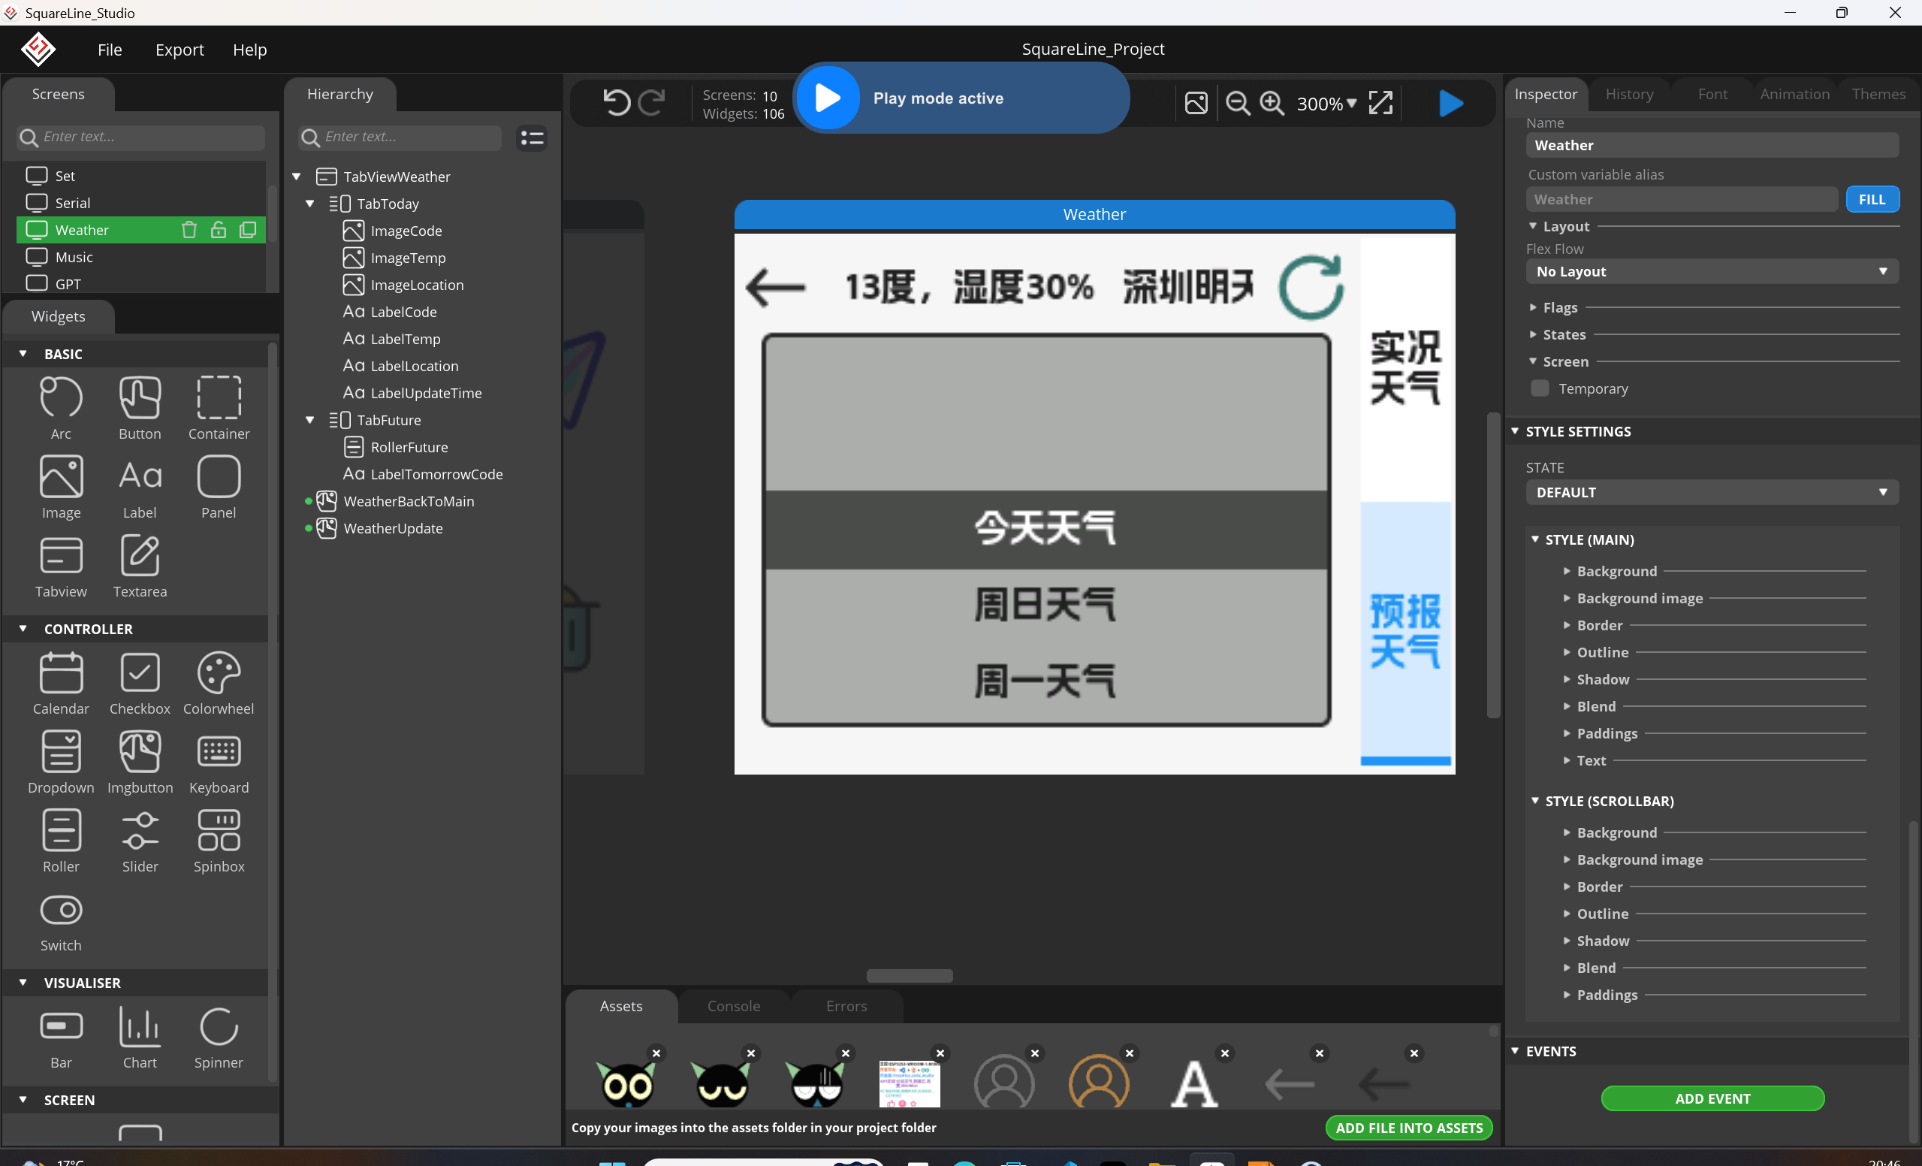Screen dimensions: 1922x1166
Task: Enable the Temporary checkbox
Action: coord(1540,388)
